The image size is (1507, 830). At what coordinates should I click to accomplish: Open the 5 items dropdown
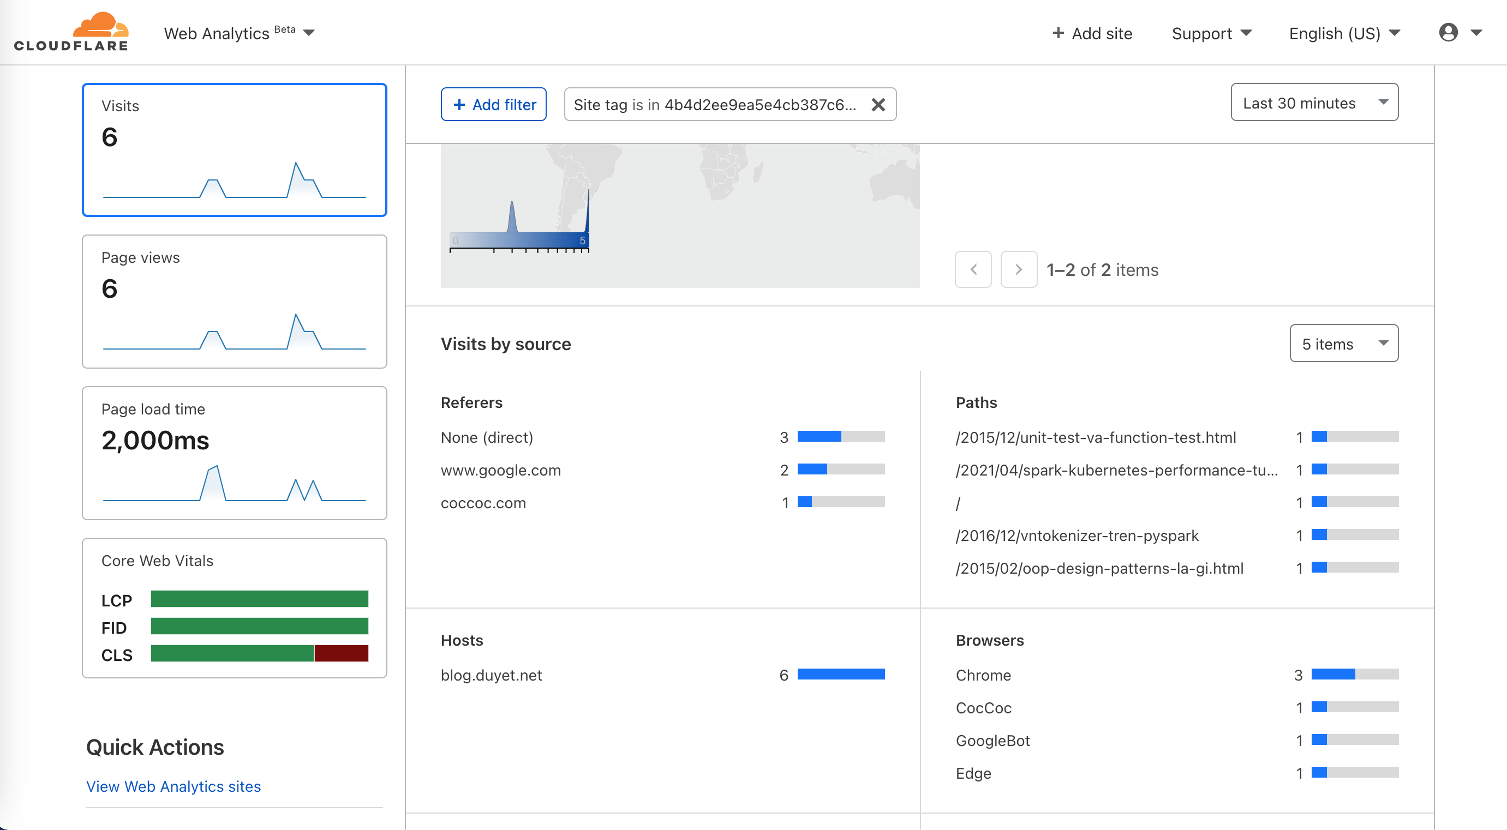click(x=1343, y=344)
